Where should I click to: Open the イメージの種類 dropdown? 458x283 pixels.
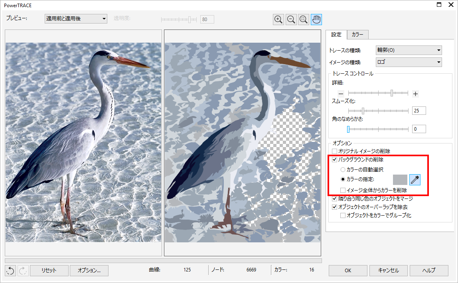click(x=409, y=62)
